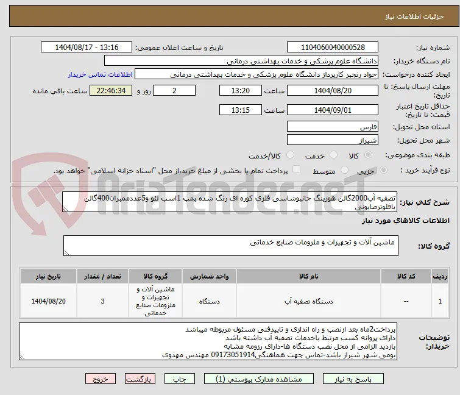
Task: Click the شرح کلی نیاز text area
Action: 230,202
